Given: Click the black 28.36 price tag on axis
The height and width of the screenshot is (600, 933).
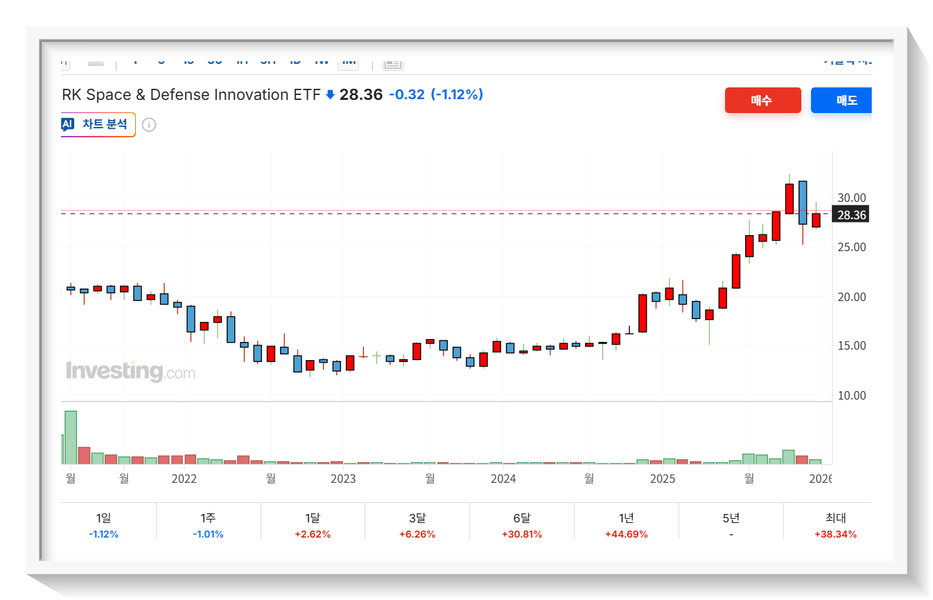Looking at the screenshot, I should 851,215.
